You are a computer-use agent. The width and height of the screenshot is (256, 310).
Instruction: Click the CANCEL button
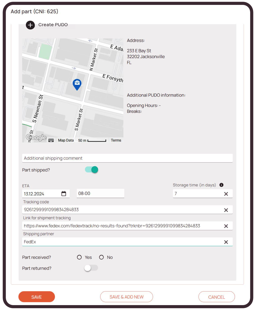click(216, 297)
